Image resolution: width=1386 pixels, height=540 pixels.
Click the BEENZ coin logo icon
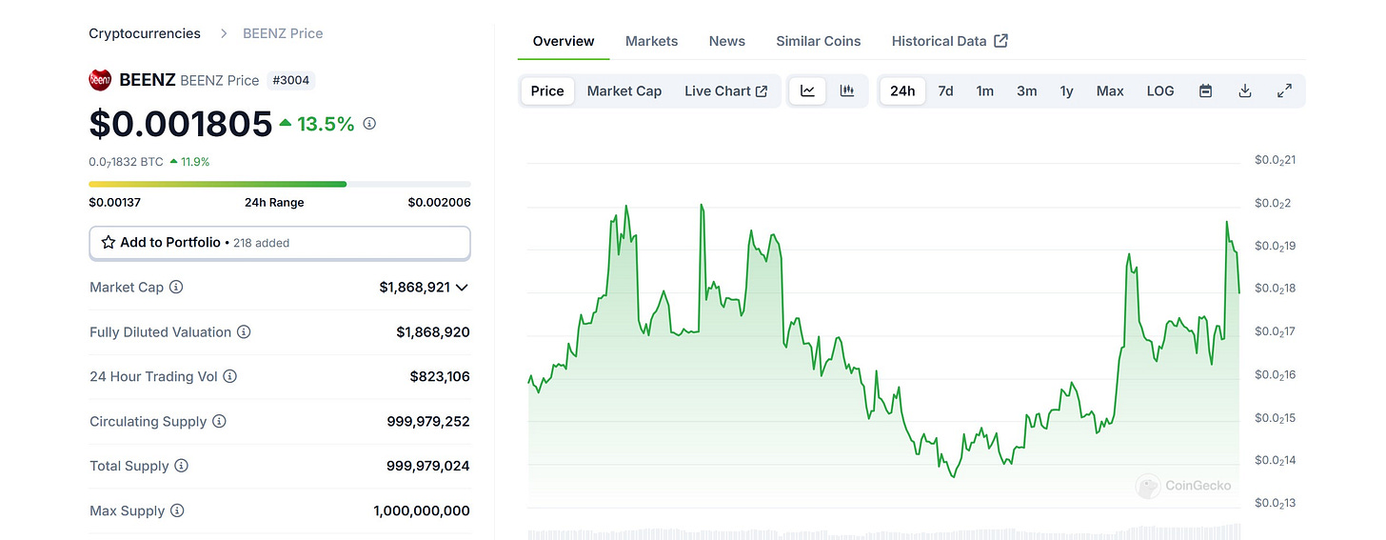coord(100,80)
